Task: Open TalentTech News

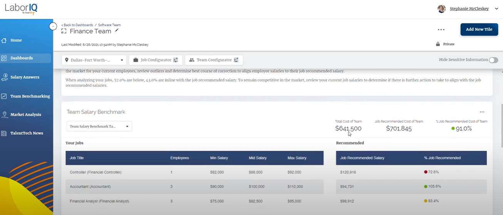Action: (27, 133)
